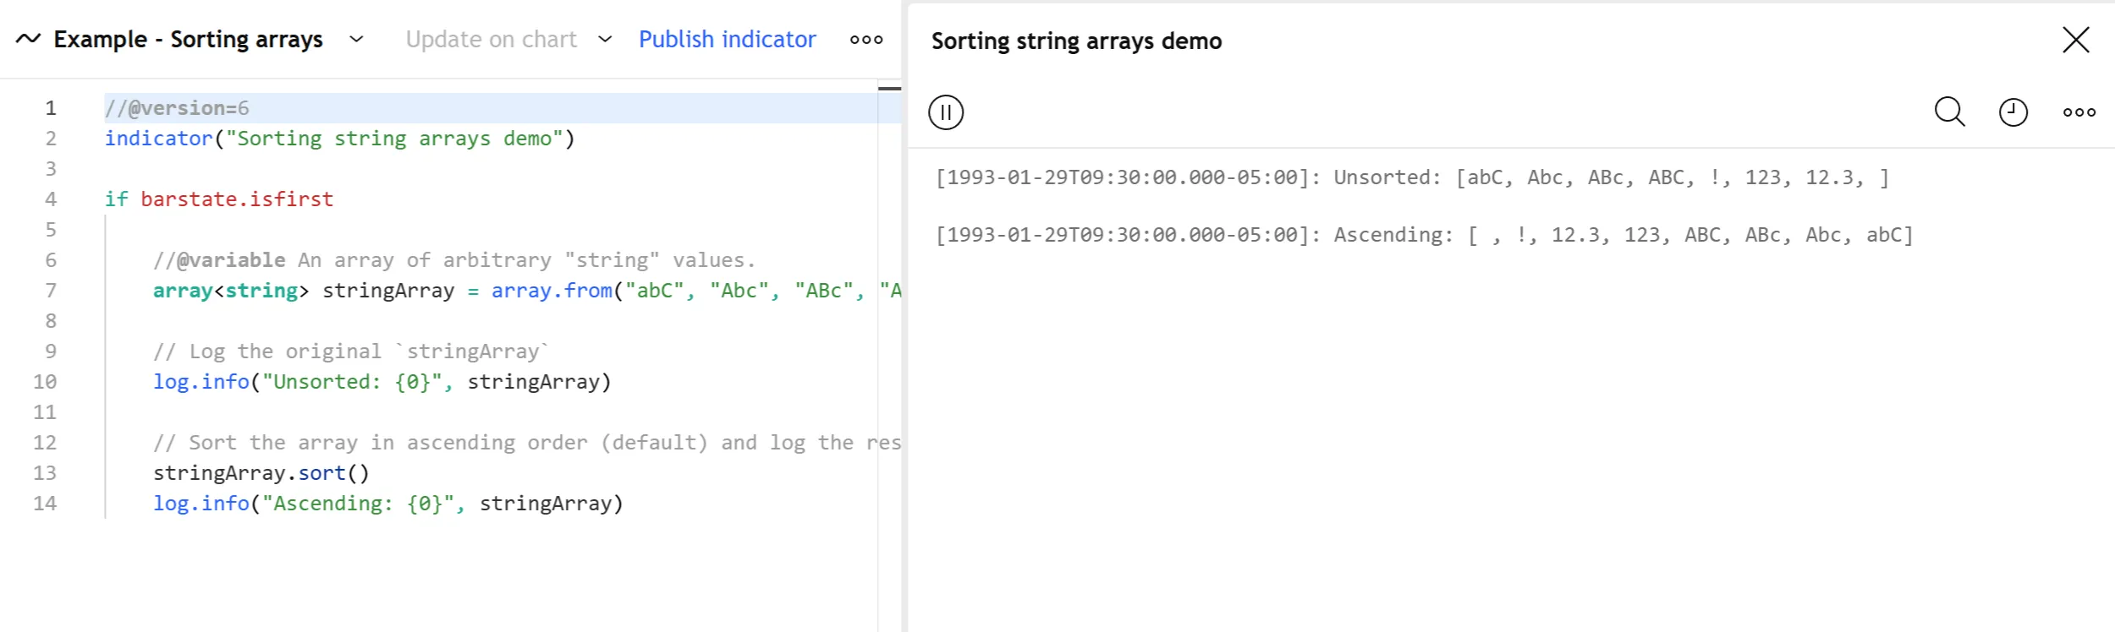Pause the Pine logs stream
Image resolution: width=2115 pixels, height=632 pixels.
tap(946, 112)
